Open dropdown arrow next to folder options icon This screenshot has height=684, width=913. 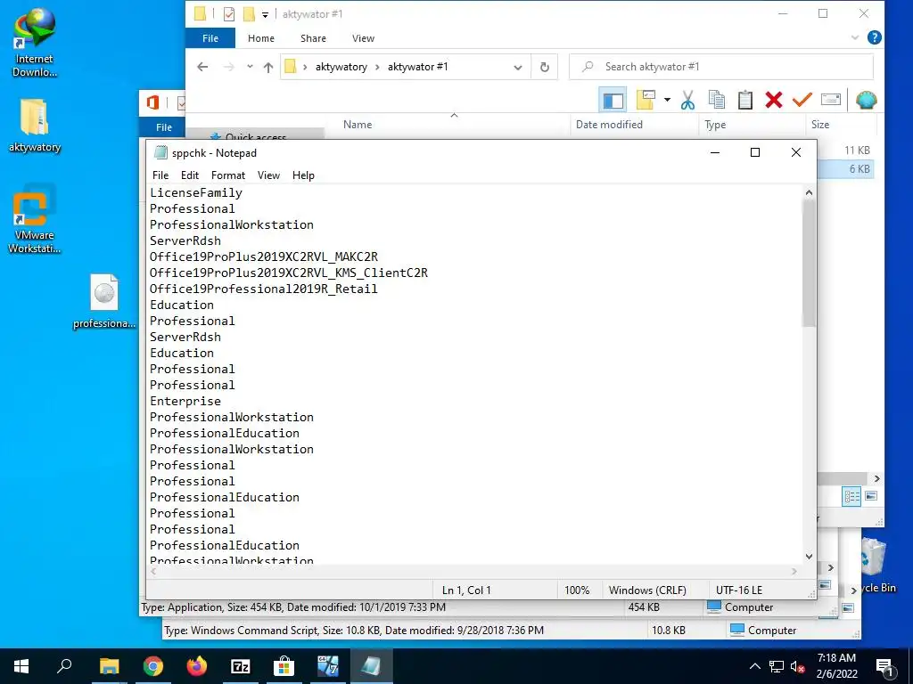click(667, 100)
